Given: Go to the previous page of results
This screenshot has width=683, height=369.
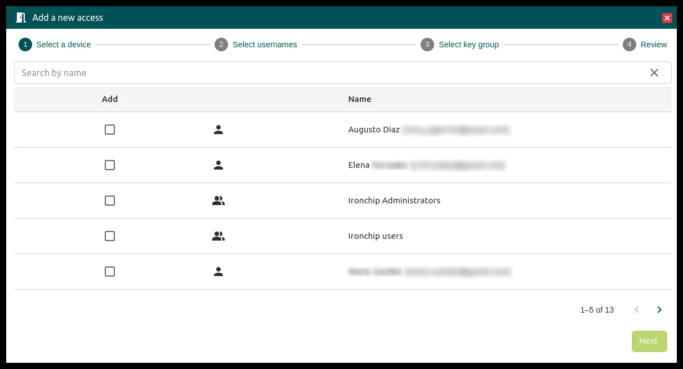Looking at the screenshot, I should click(637, 310).
